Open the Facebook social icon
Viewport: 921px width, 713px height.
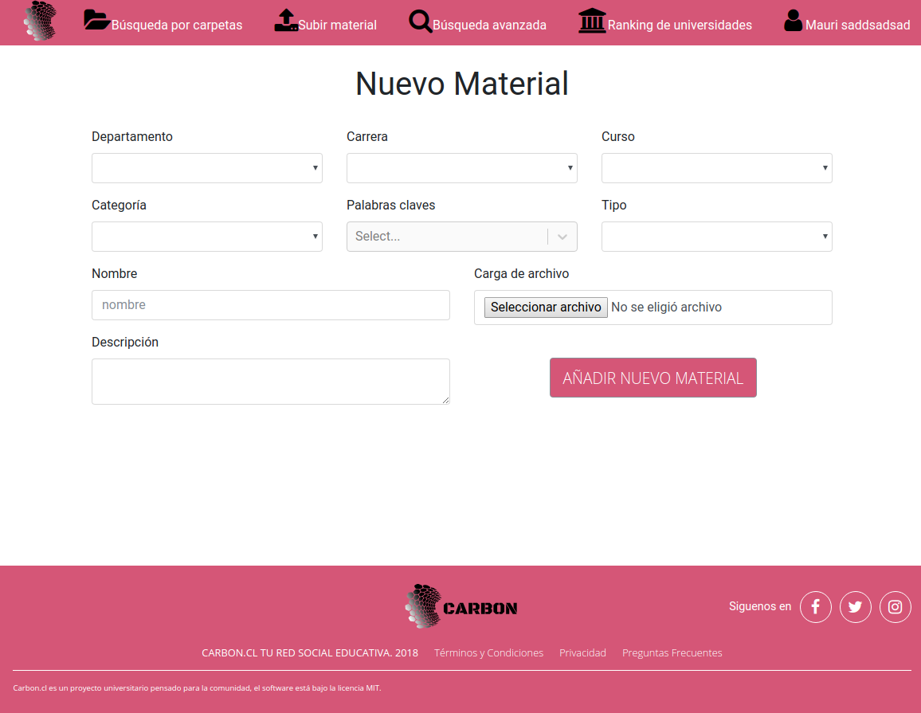(815, 607)
